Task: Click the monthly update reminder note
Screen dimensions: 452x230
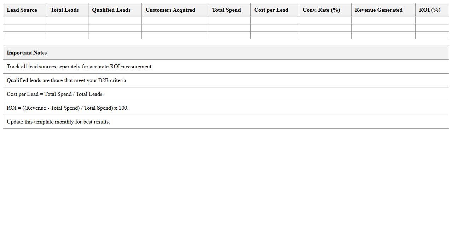Action: (x=58, y=122)
